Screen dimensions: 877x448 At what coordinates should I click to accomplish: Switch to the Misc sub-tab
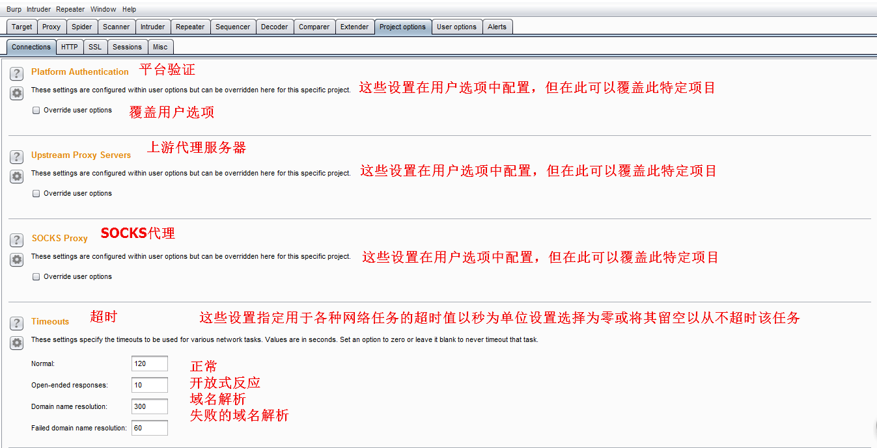(x=160, y=47)
